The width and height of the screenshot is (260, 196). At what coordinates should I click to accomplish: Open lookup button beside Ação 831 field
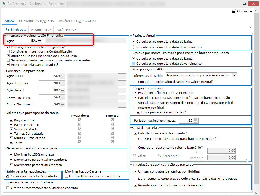click(x=40, y=41)
